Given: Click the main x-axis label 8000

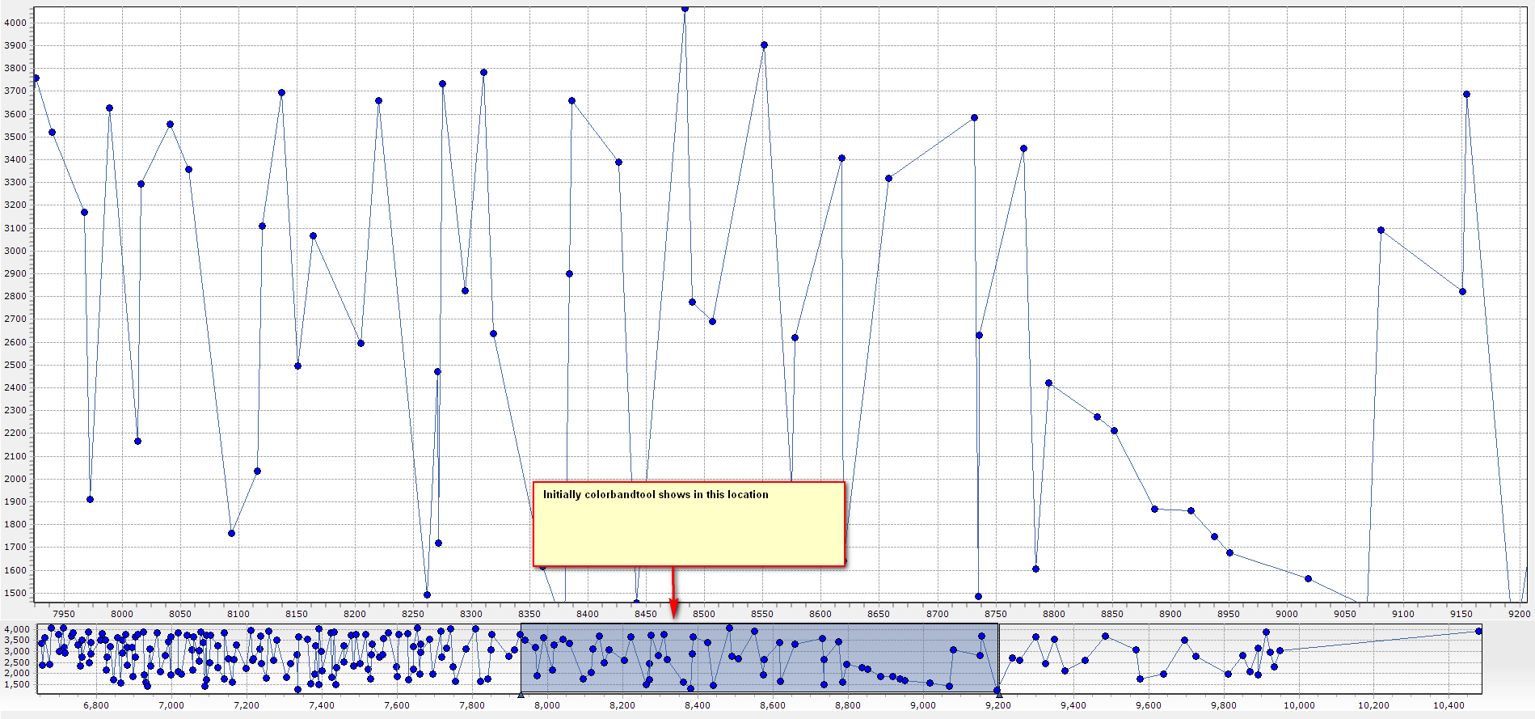Looking at the screenshot, I should (x=122, y=614).
